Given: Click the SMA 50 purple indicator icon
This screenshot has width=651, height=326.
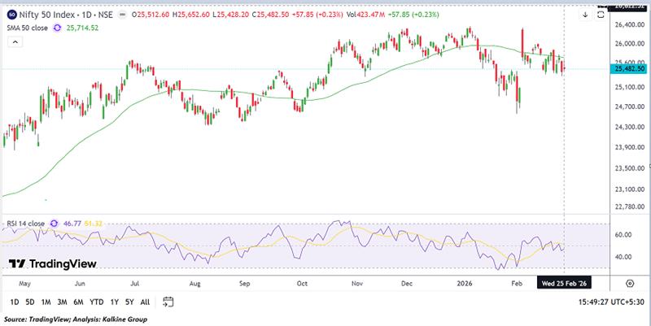Looking at the screenshot, I should pos(57,27).
